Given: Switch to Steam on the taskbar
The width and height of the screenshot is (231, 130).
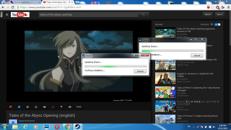Looking at the screenshot, I should [x=78, y=127].
